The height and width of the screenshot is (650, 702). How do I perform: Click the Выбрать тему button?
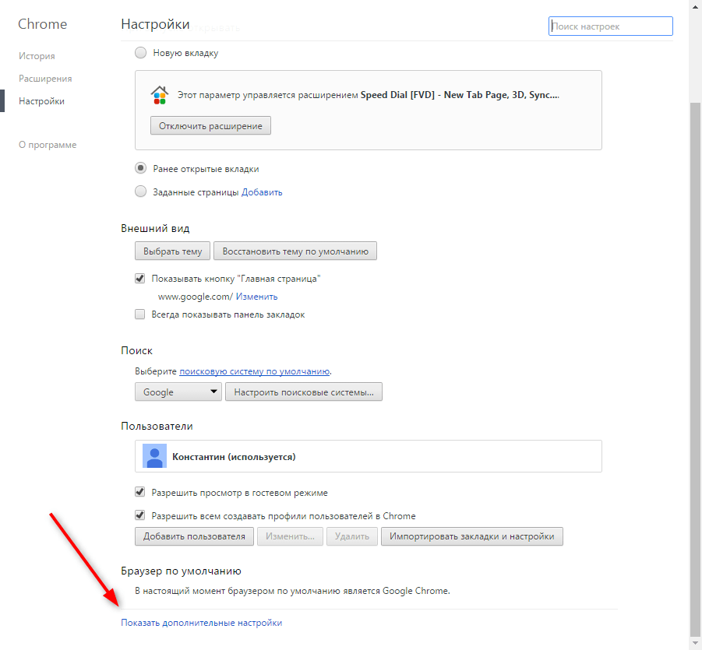tap(172, 251)
